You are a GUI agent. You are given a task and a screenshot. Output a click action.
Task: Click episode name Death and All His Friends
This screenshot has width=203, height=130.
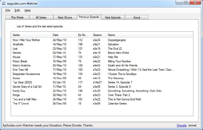point(123,65)
